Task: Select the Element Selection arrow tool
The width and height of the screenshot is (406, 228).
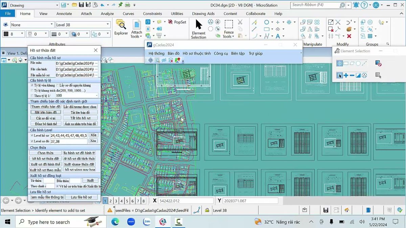Action: click(199, 29)
